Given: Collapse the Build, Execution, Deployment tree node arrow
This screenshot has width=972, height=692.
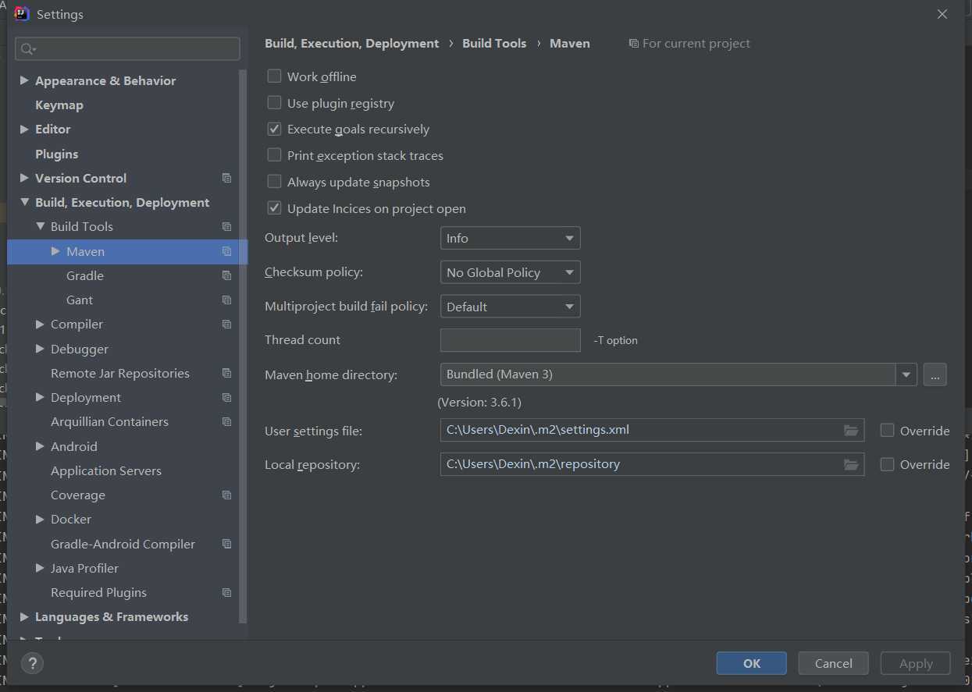Looking at the screenshot, I should point(24,203).
